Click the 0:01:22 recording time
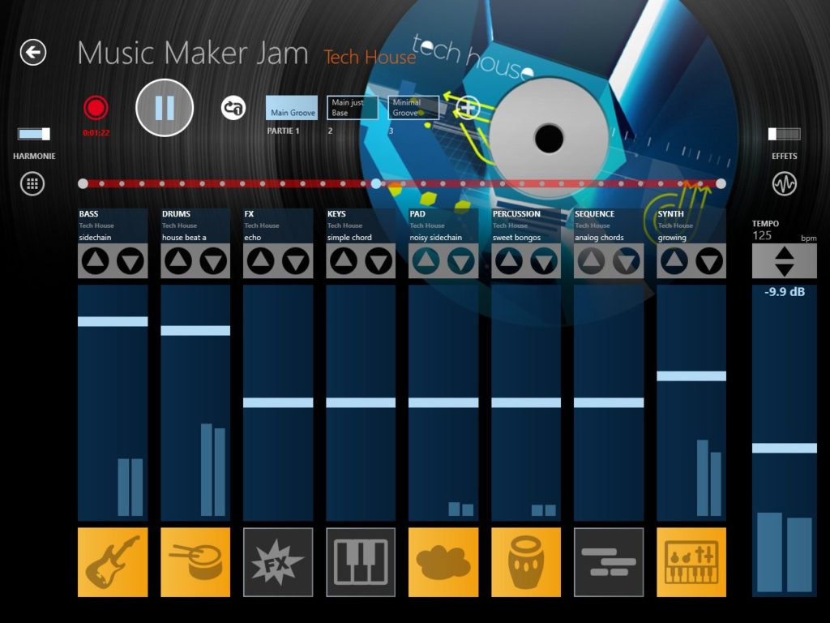 [x=96, y=132]
